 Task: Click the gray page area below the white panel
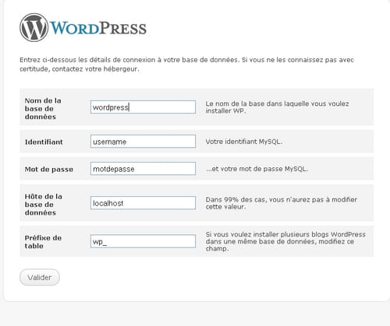[x=195, y=314]
